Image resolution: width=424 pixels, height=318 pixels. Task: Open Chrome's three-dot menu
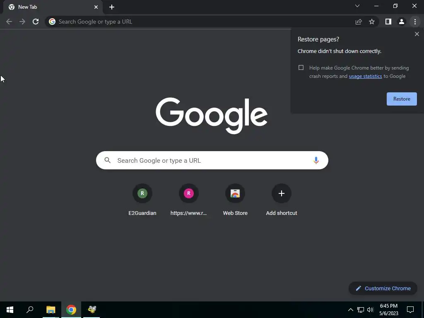coord(415,22)
